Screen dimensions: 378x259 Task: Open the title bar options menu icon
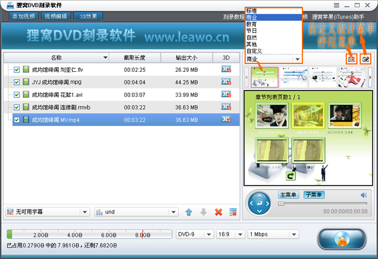336,6
